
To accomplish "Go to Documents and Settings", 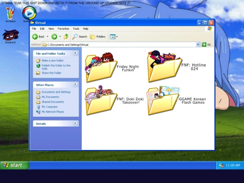I will click(56, 92).
